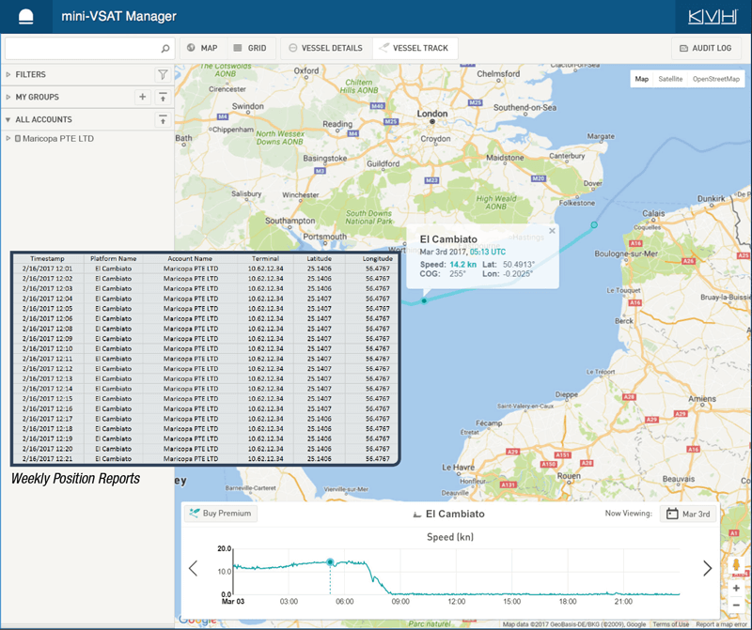This screenshot has width=752, height=630.
Task: Zoom out on the map
Action: coord(736,605)
